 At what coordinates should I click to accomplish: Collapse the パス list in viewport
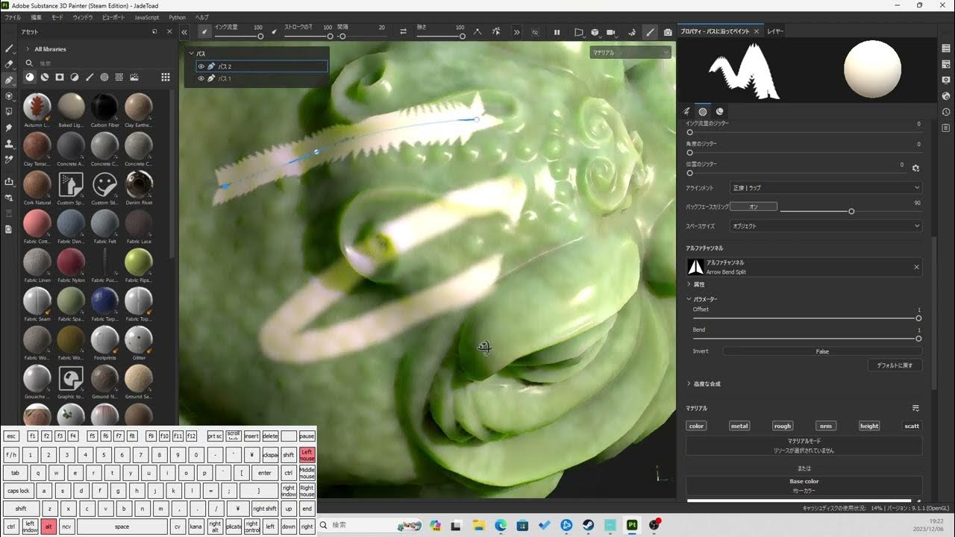point(191,54)
